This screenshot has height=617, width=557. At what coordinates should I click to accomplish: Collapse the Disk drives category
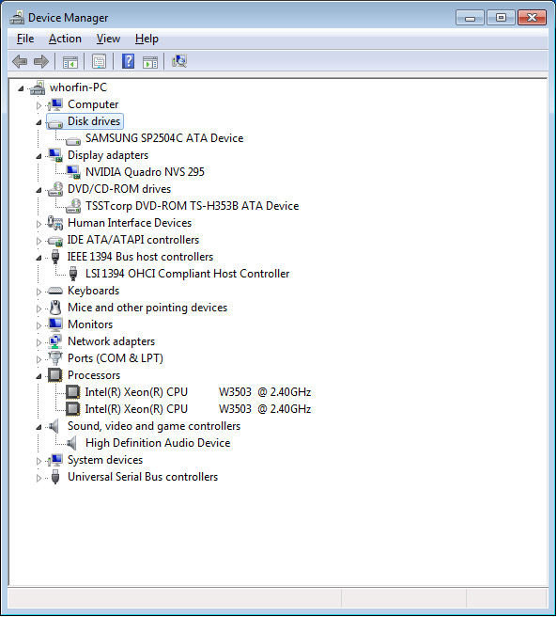pyautogui.click(x=39, y=122)
